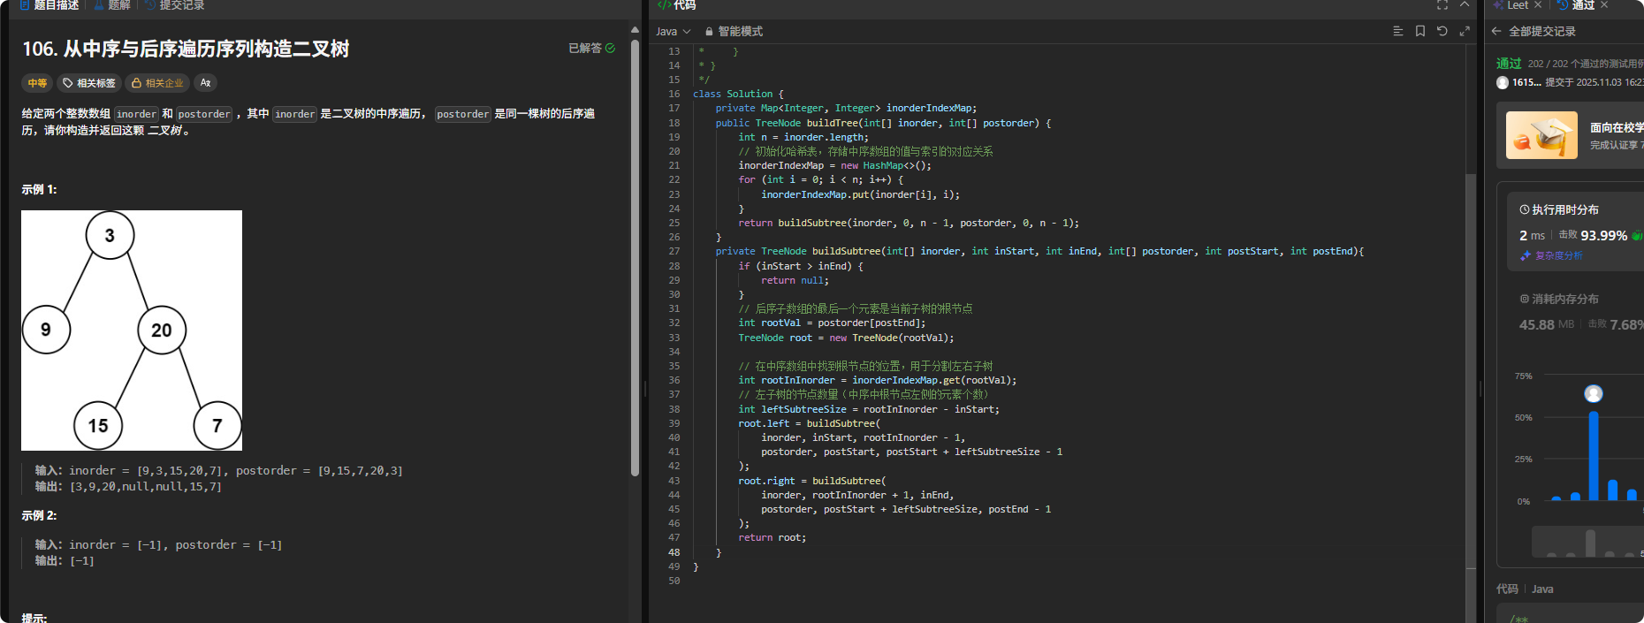
Task: Click line 18 buildTree method declaration
Action: point(883,123)
